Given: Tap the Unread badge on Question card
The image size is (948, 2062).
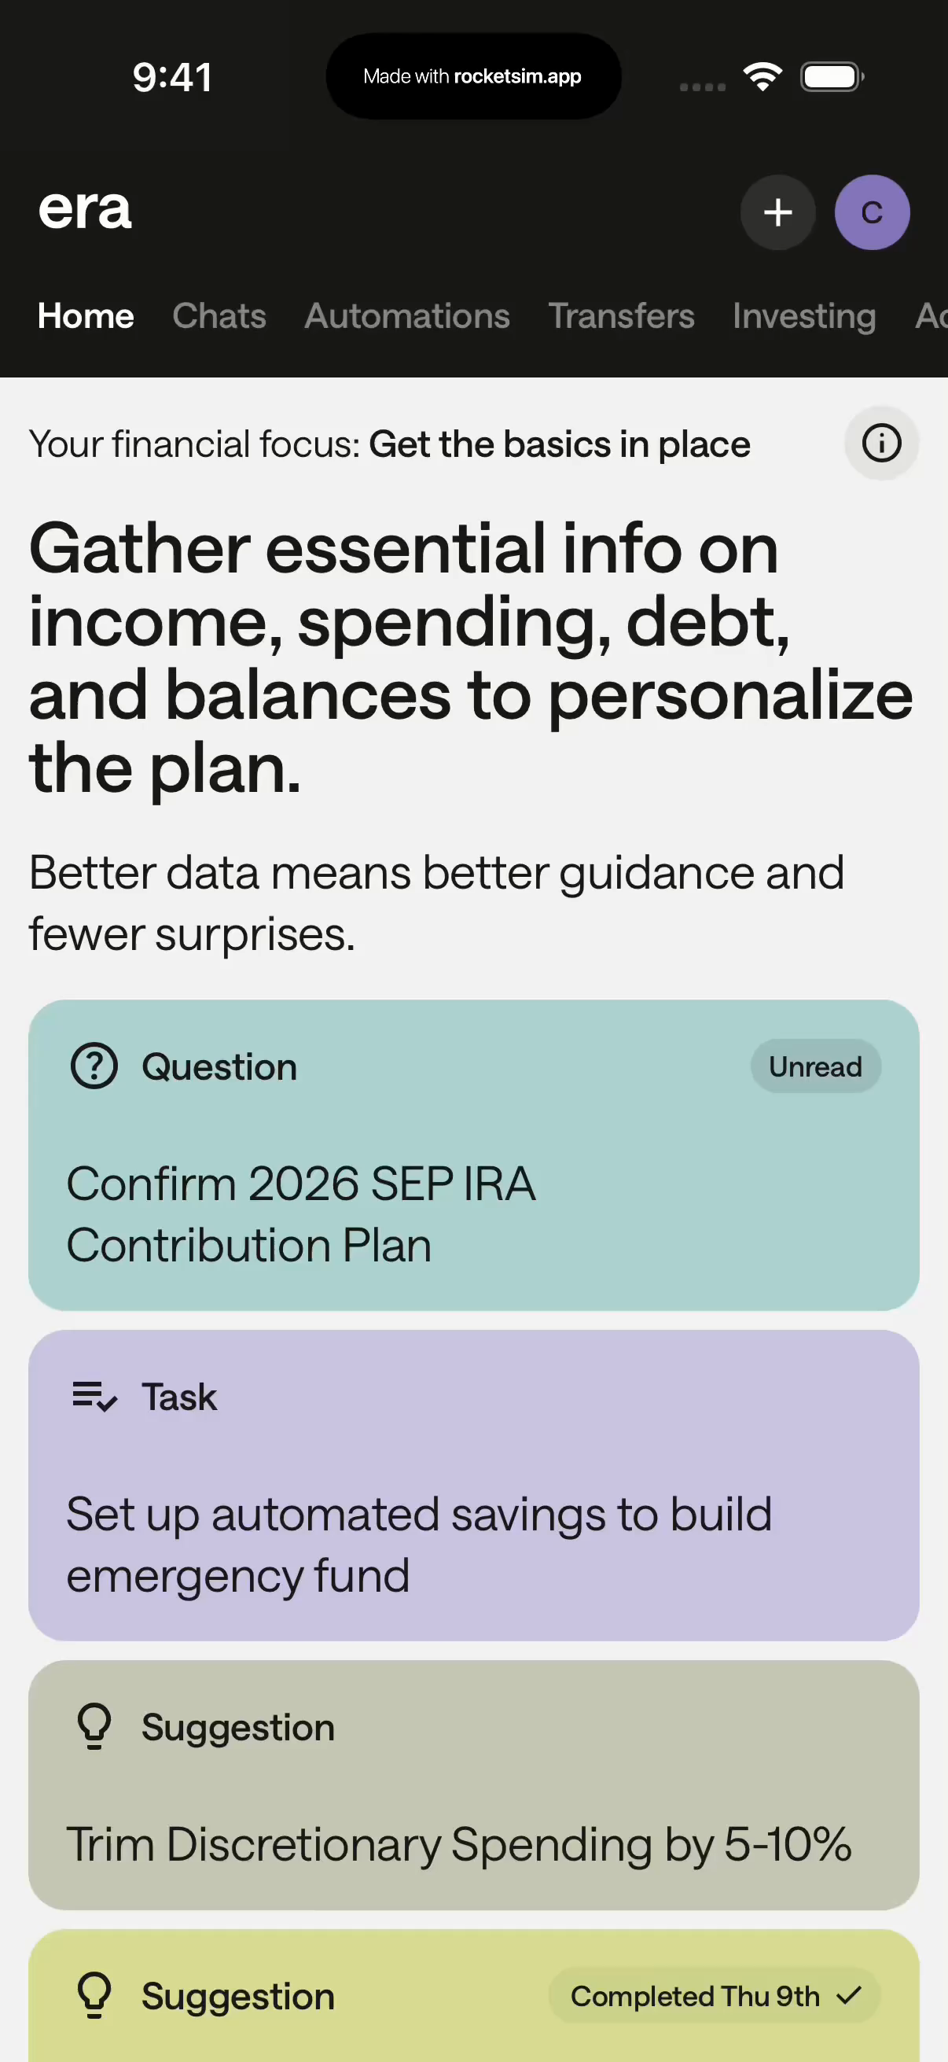Looking at the screenshot, I should click(815, 1066).
